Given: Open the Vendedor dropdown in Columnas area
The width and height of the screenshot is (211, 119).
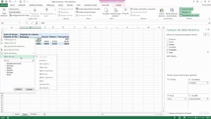Looking at the screenshot, I should 207,83.
